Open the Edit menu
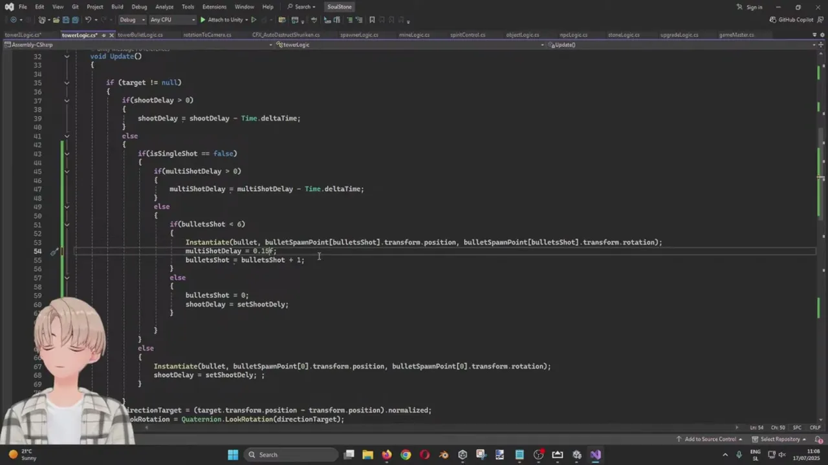 pos(39,7)
